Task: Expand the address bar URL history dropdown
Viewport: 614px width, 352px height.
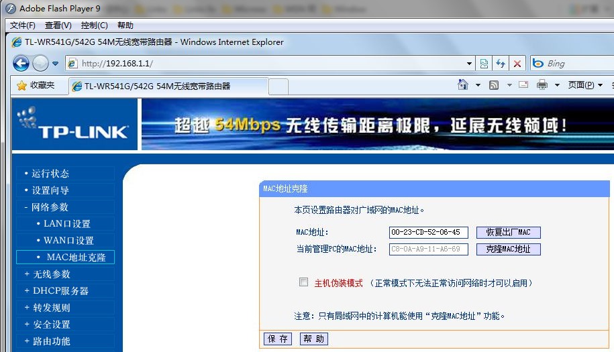Action: click(x=469, y=64)
